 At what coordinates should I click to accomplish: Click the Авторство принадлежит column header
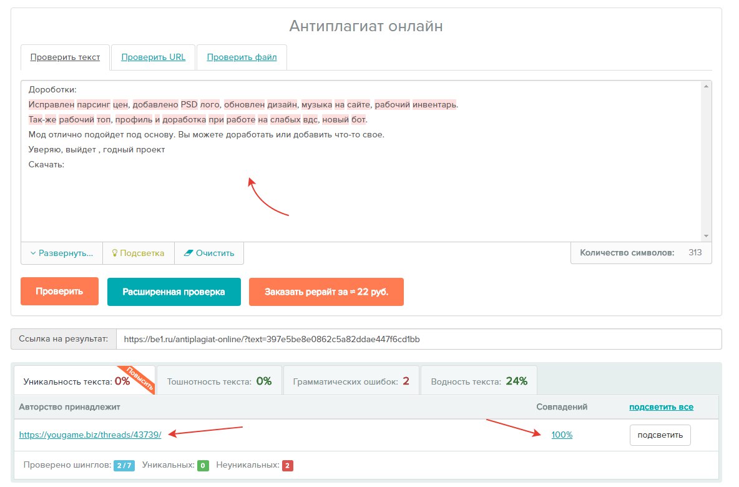tap(70, 407)
